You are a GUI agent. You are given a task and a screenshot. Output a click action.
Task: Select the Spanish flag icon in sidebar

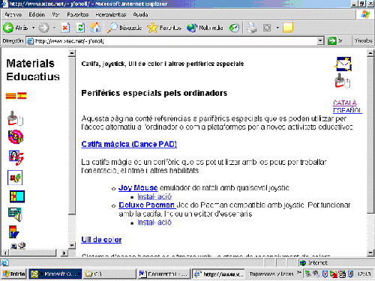pos(22,96)
